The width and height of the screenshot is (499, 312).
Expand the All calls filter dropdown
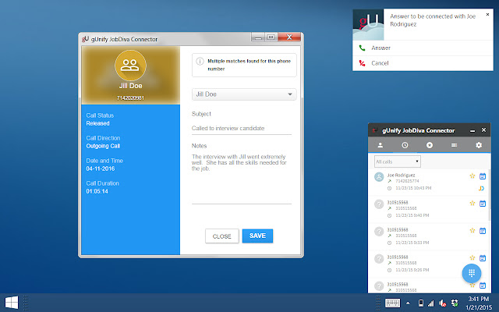pyautogui.click(x=398, y=161)
